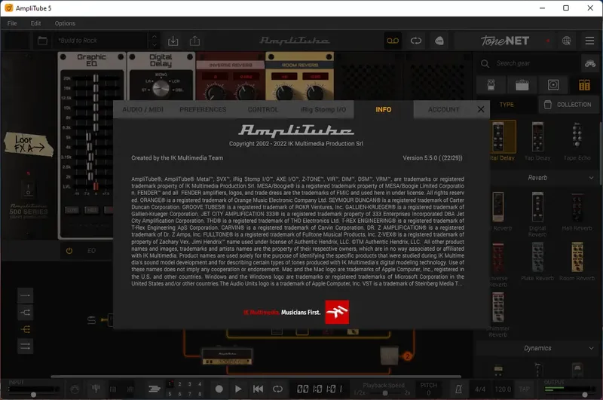Open the looper icon in top toolbar
The width and height of the screenshot is (603, 400).
click(416, 41)
